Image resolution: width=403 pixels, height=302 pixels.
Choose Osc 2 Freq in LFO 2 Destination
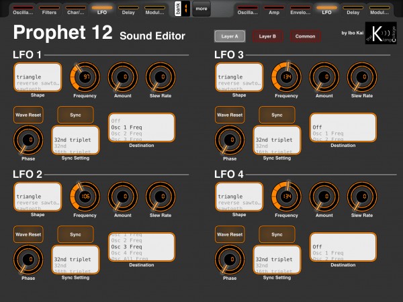pos(126,241)
